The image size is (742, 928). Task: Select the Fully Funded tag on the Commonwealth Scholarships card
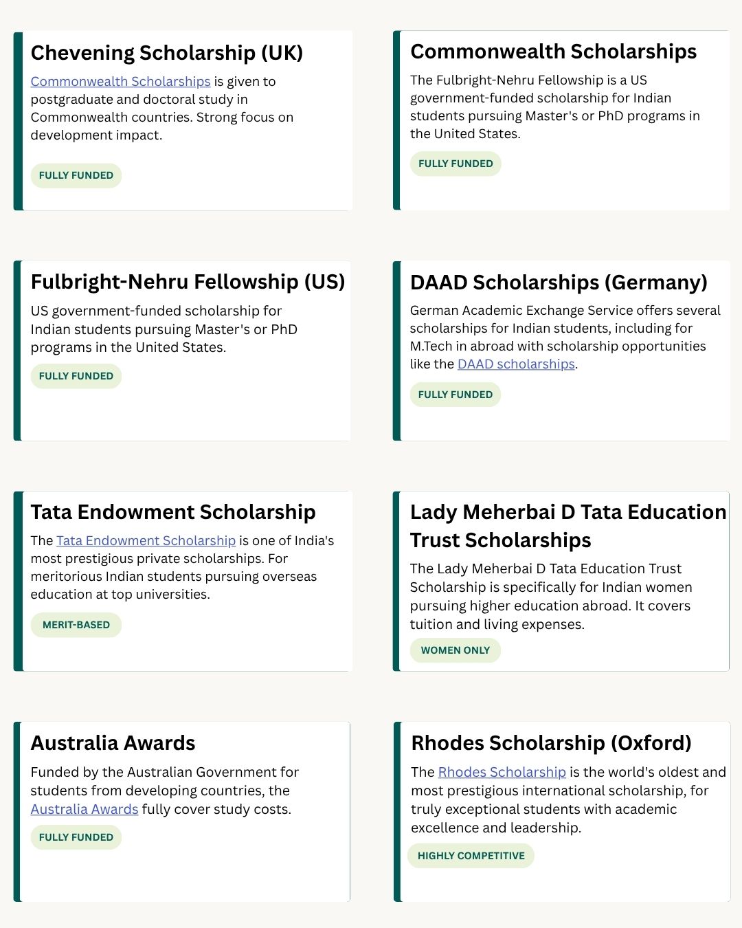[456, 164]
